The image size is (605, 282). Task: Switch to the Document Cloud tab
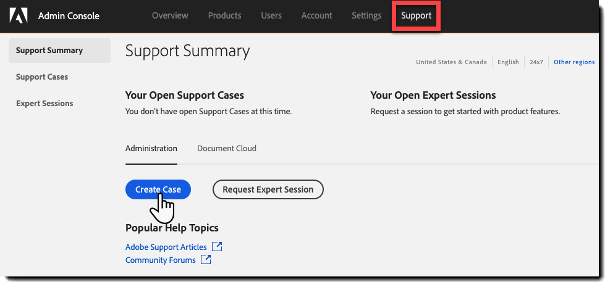(227, 149)
